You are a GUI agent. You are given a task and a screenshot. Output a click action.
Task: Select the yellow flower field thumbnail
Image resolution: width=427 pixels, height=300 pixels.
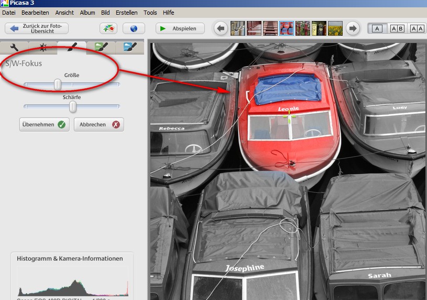(x=335, y=28)
